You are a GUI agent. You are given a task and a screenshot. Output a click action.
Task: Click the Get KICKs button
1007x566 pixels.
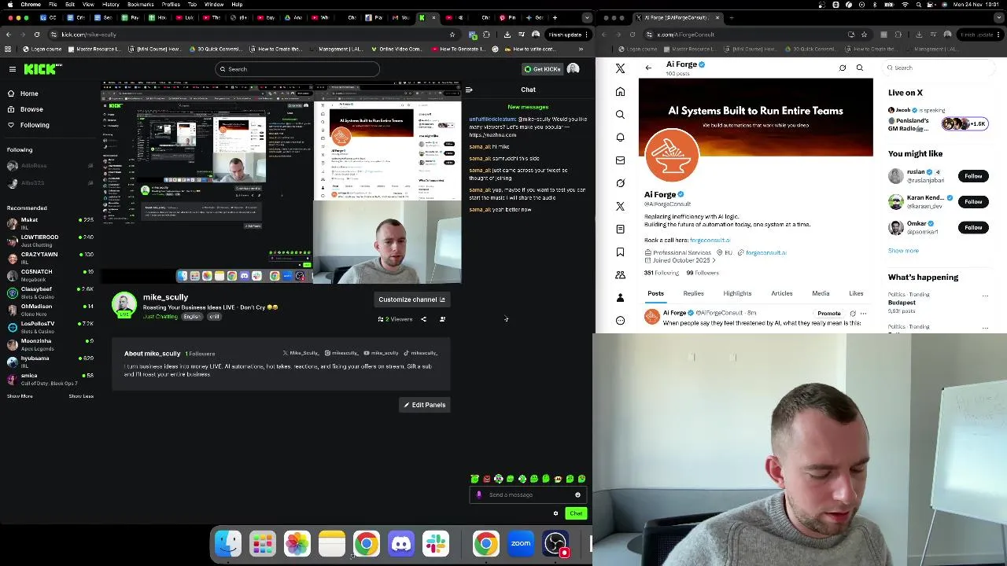coord(542,69)
